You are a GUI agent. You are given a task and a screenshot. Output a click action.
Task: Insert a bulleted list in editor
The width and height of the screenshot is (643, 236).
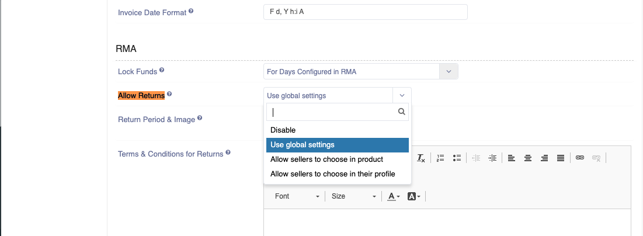click(457, 158)
